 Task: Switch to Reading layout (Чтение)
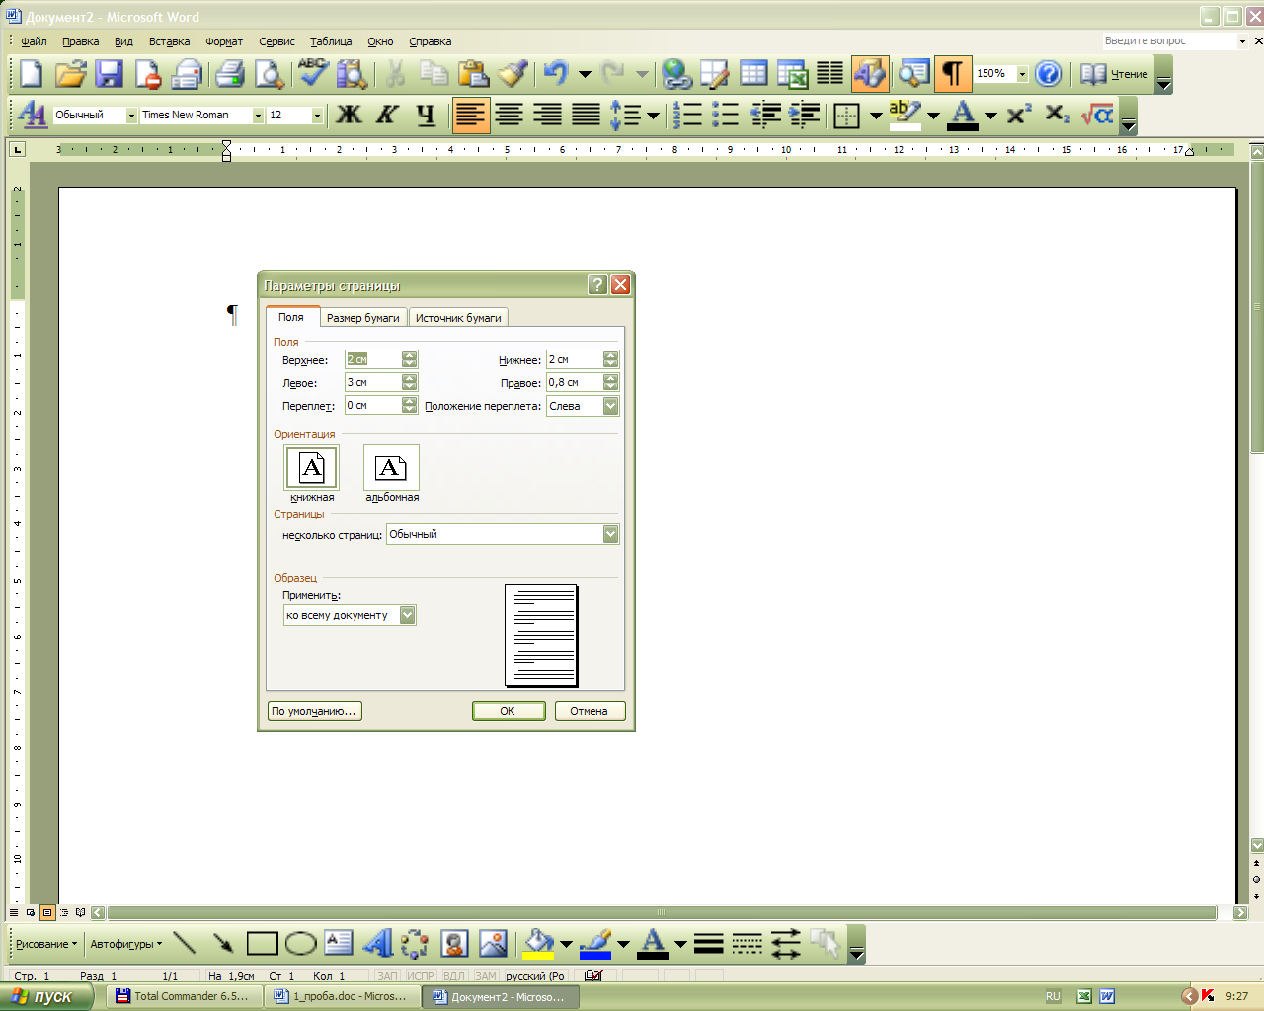click(1114, 74)
